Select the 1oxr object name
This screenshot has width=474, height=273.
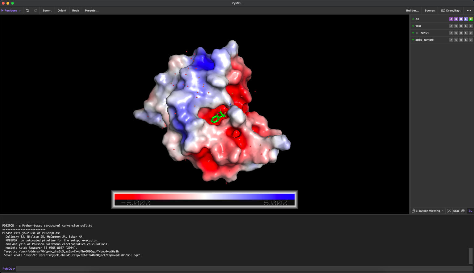pos(418,26)
